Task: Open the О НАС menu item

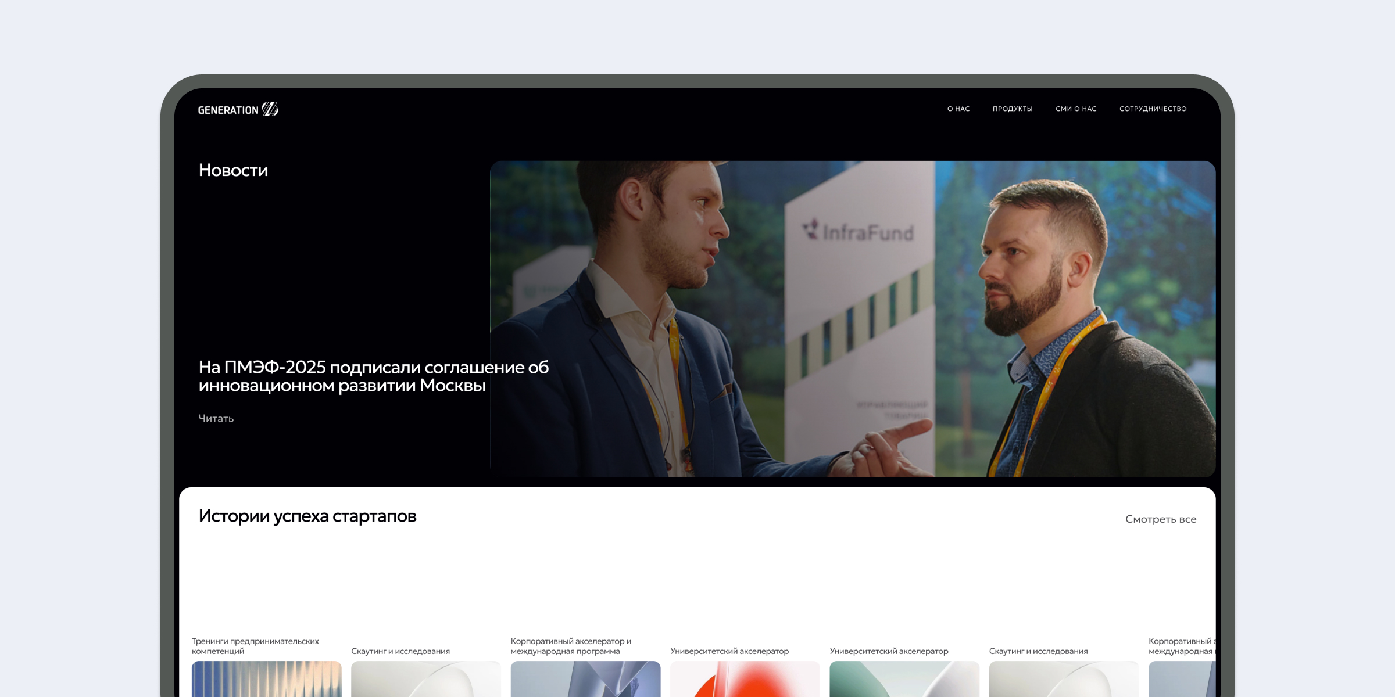Action: pos(958,109)
